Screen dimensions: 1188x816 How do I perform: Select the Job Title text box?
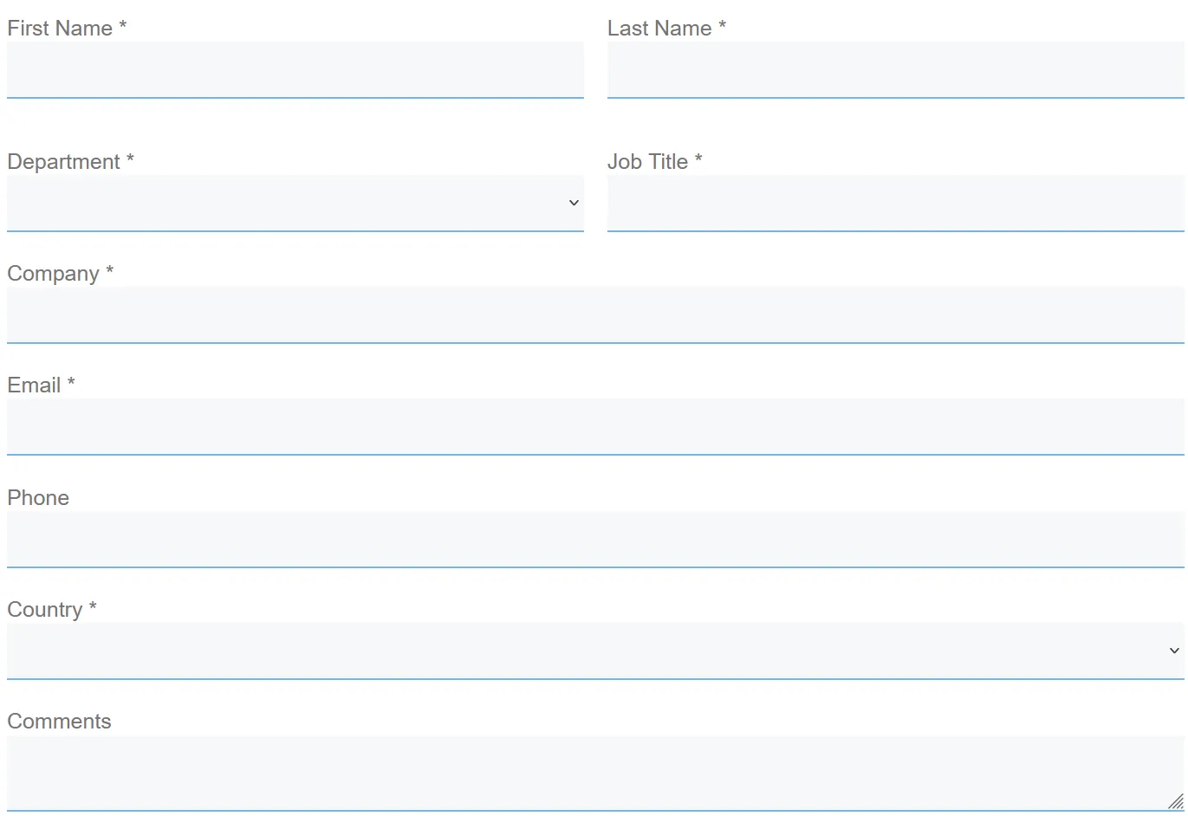point(895,203)
